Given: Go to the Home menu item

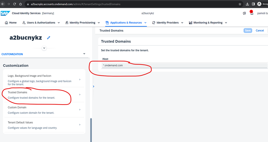Looking at the screenshot, I should click(x=11, y=23).
